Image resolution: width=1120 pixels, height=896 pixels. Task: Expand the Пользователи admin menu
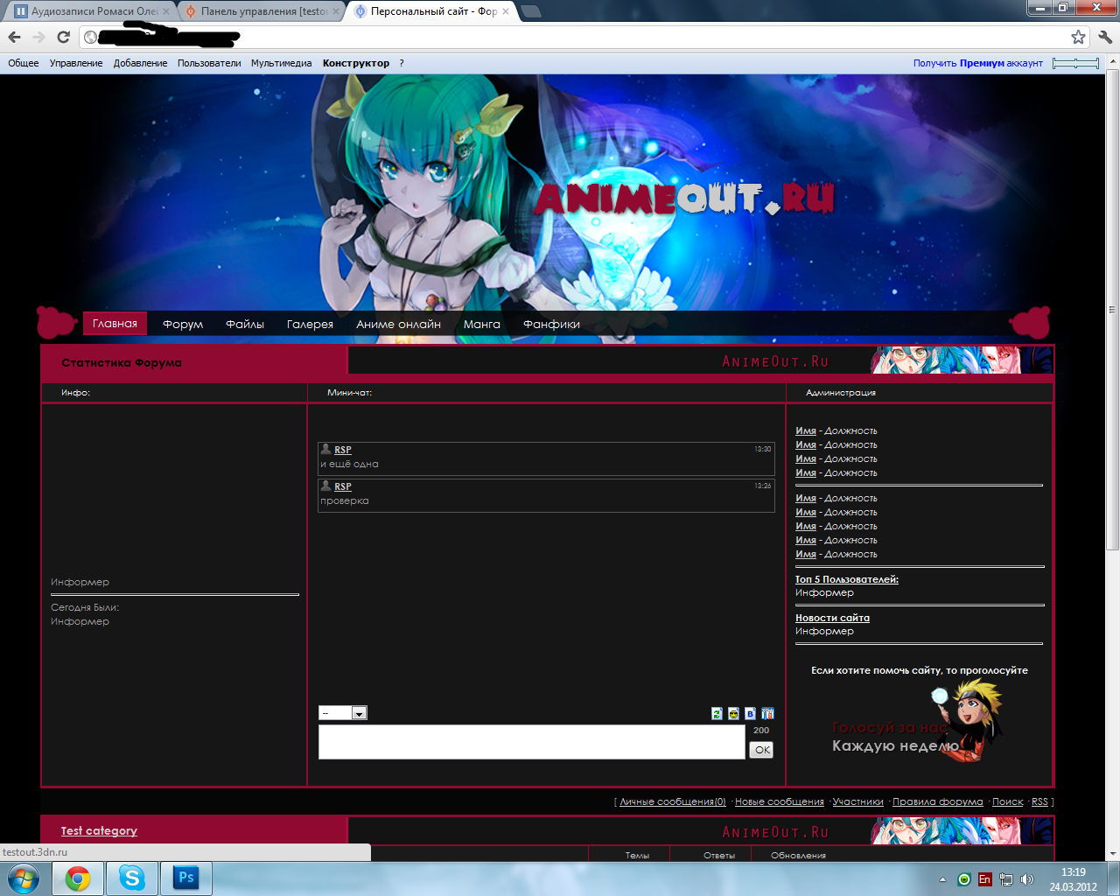(x=209, y=63)
